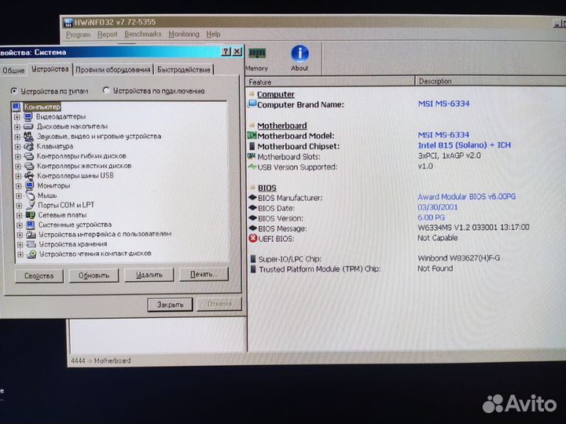
Task: Click the Удалить button
Action: coord(149,275)
